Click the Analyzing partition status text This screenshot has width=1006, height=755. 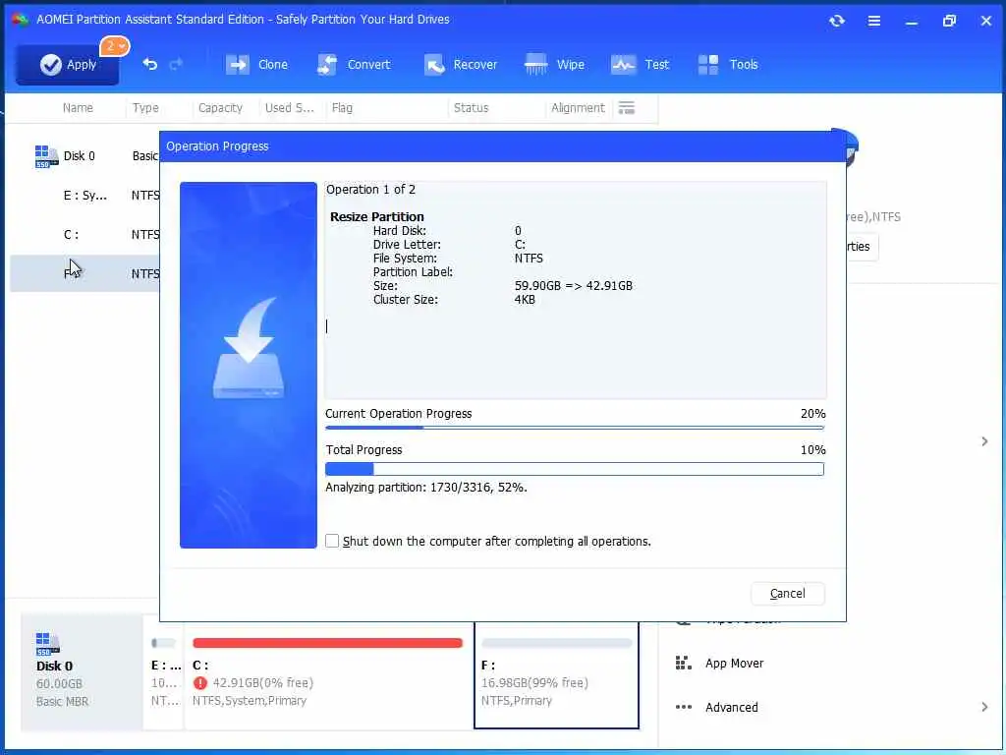tap(426, 488)
